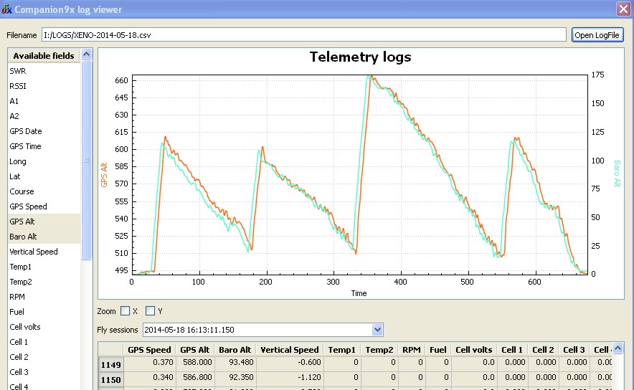Enable the Zoom Y checkbox

(x=150, y=311)
